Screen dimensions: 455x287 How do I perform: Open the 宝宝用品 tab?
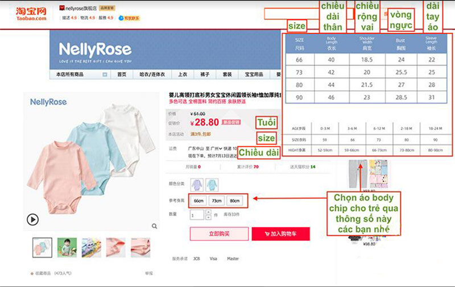click(254, 74)
